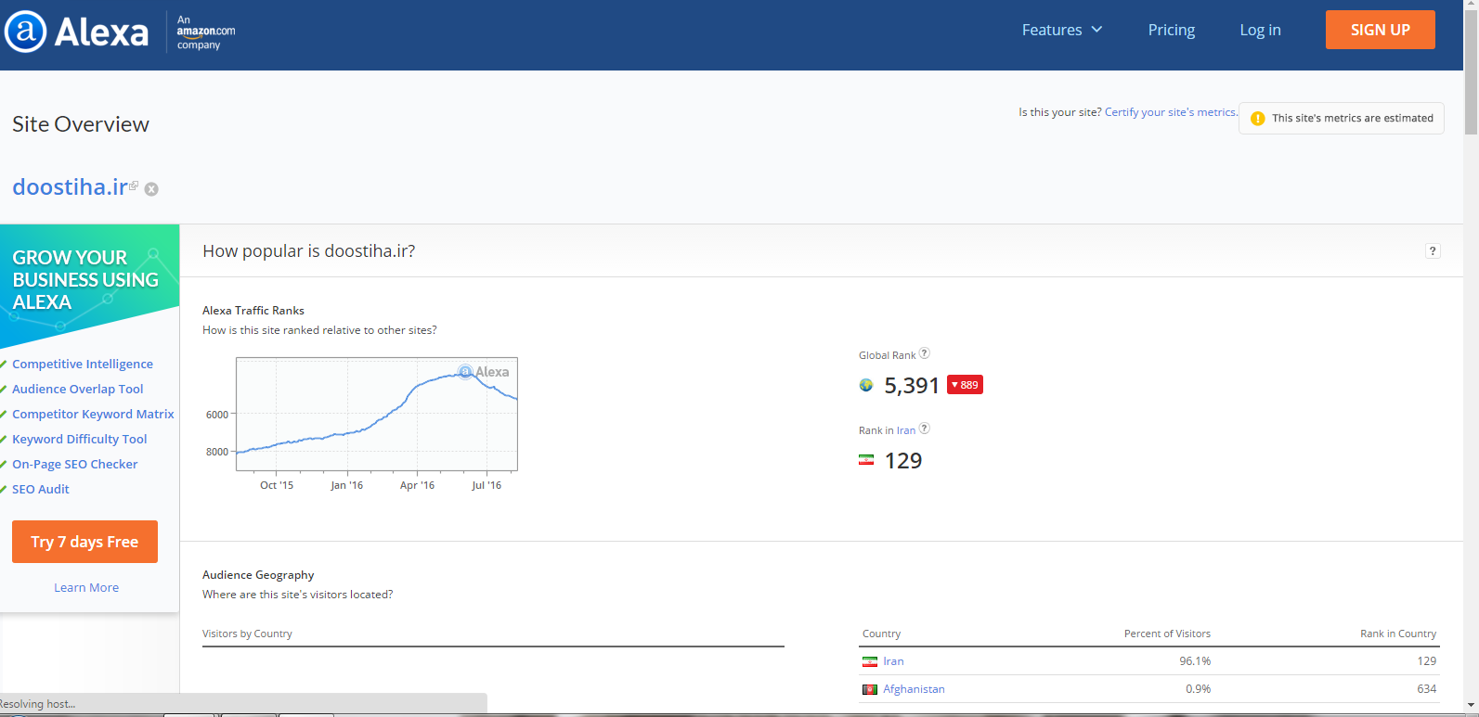Click the Visitors by Country label
1479x717 pixels.
click(x=247, y=634)
